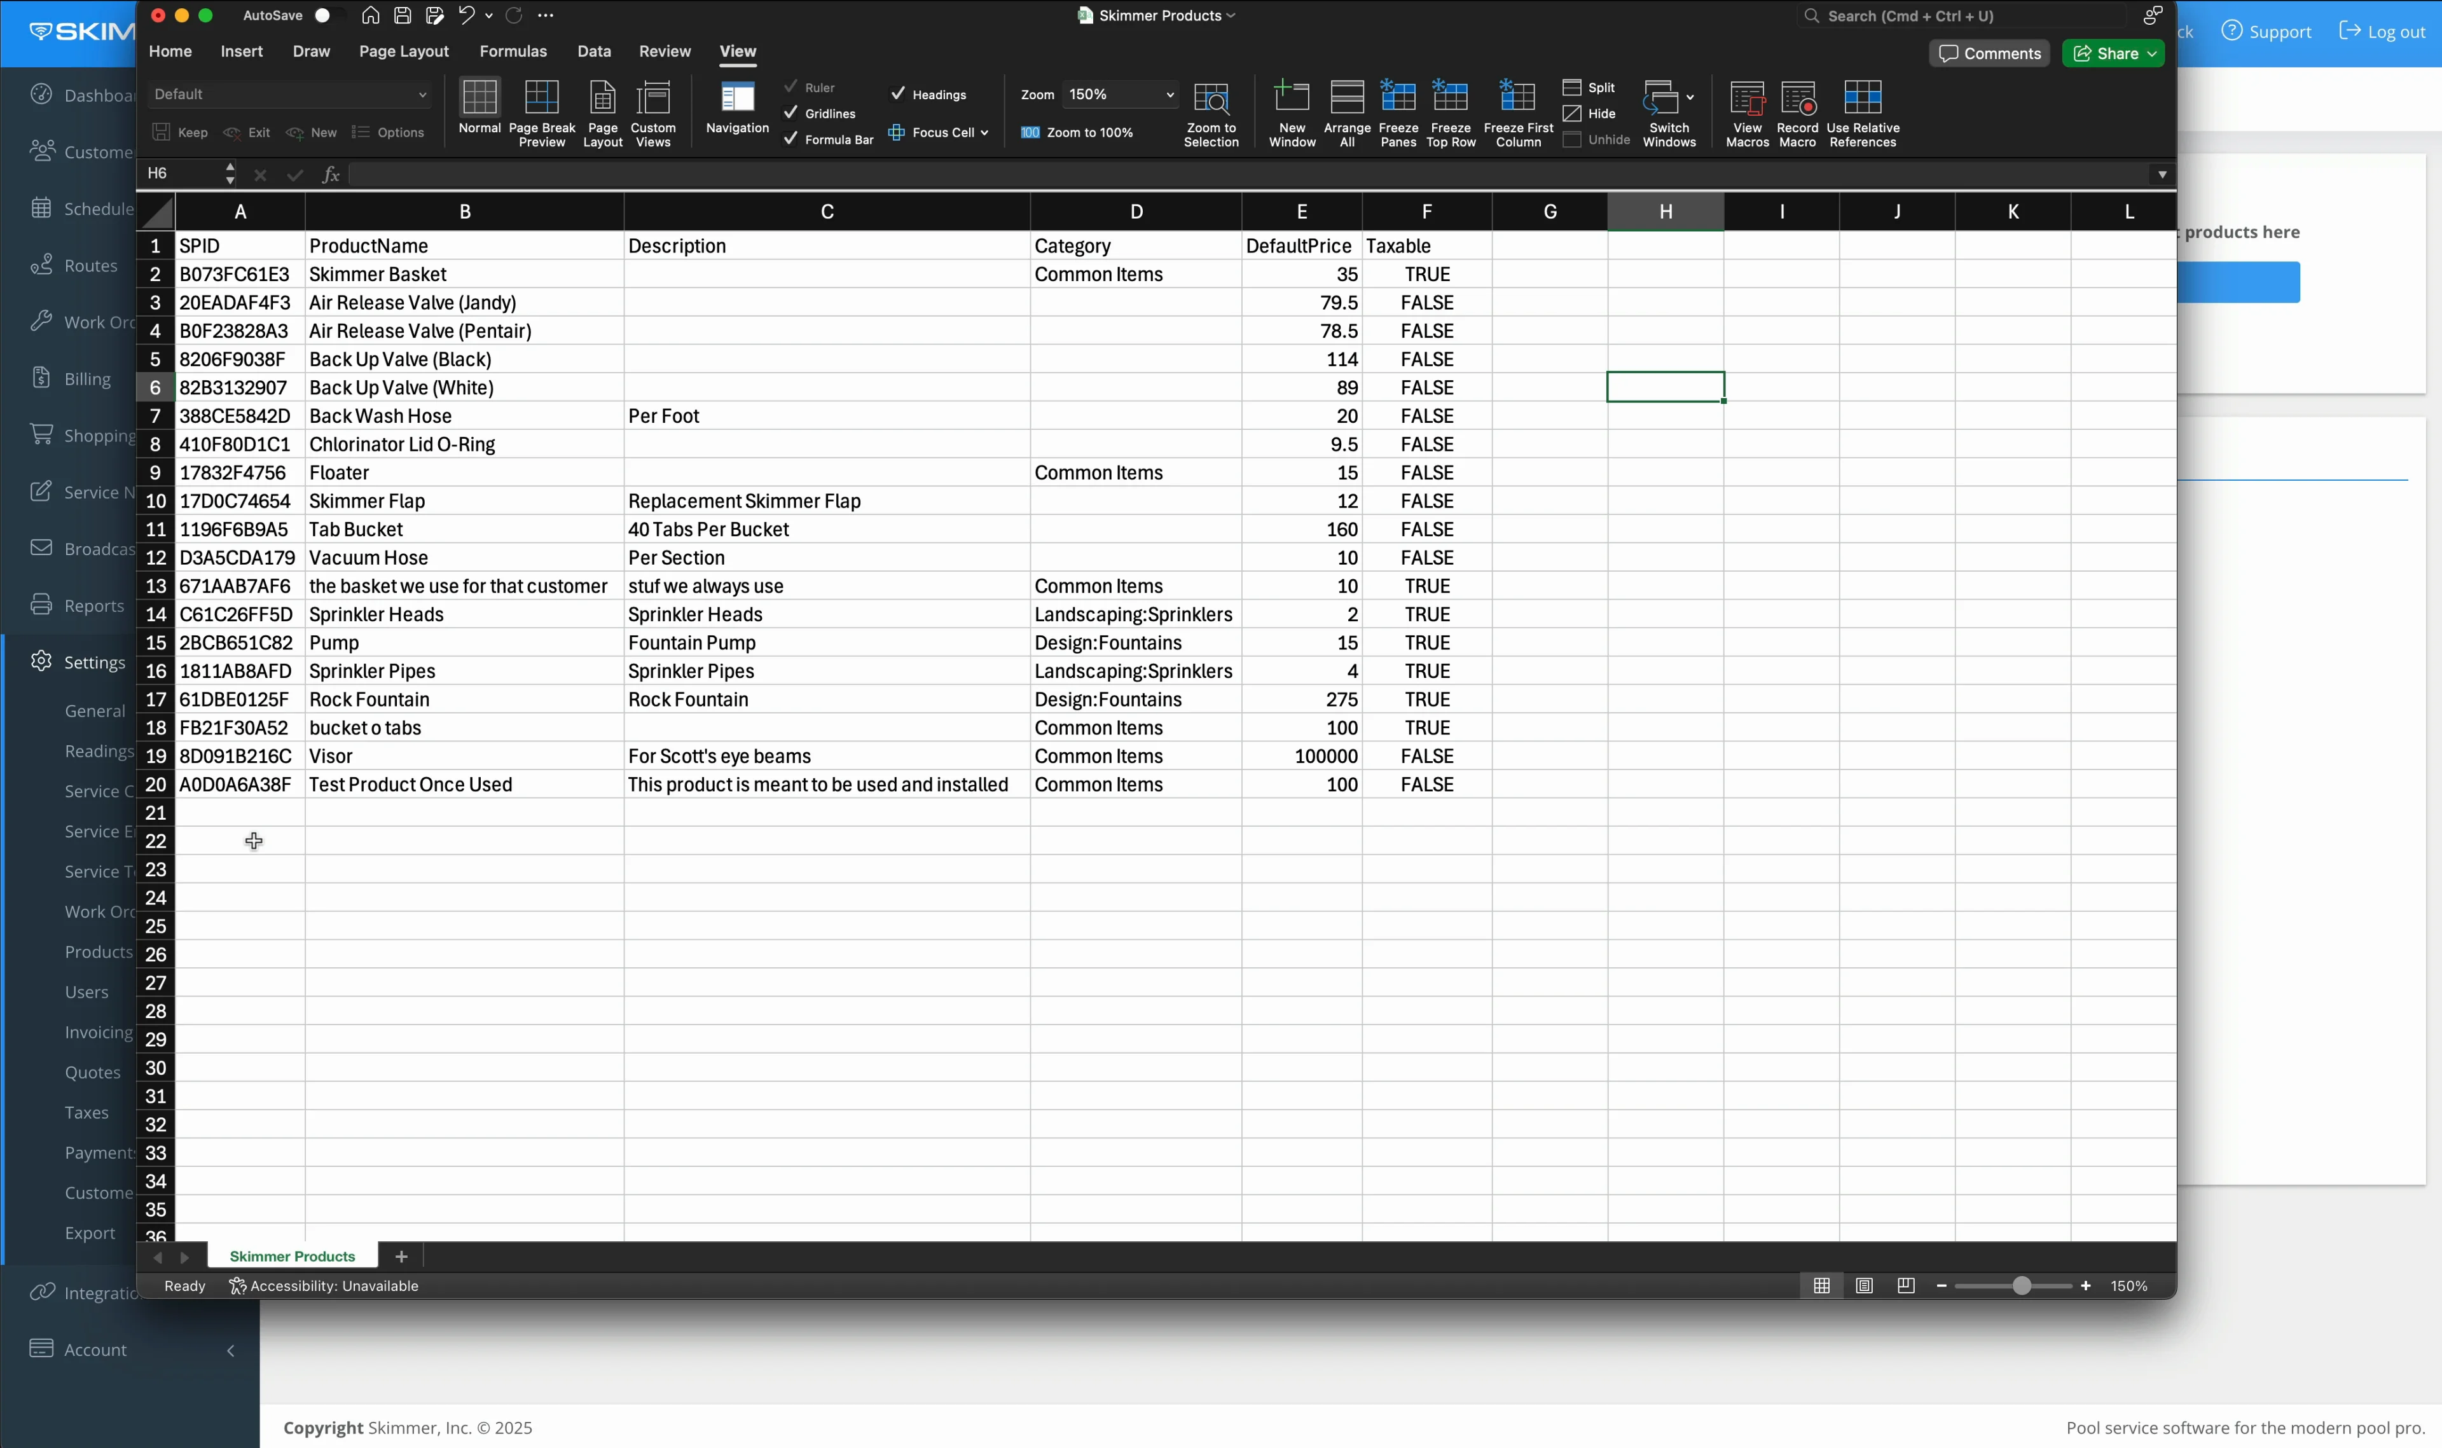Open the Page Layout ribbon tab
Screen dimensions: 2442x1448
[x=404, y=52]
